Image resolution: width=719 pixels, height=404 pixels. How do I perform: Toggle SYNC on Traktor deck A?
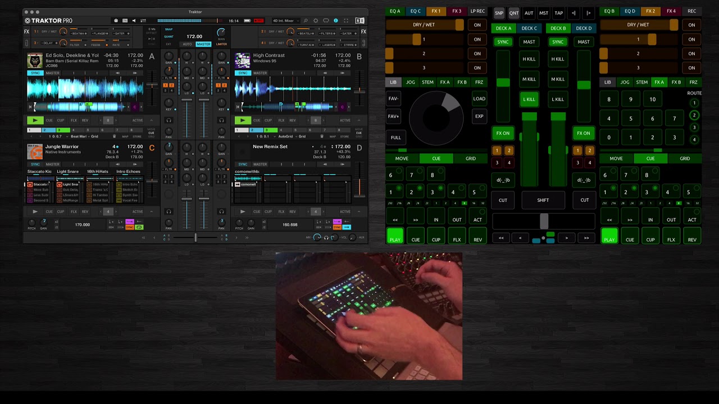pos(35,73)
